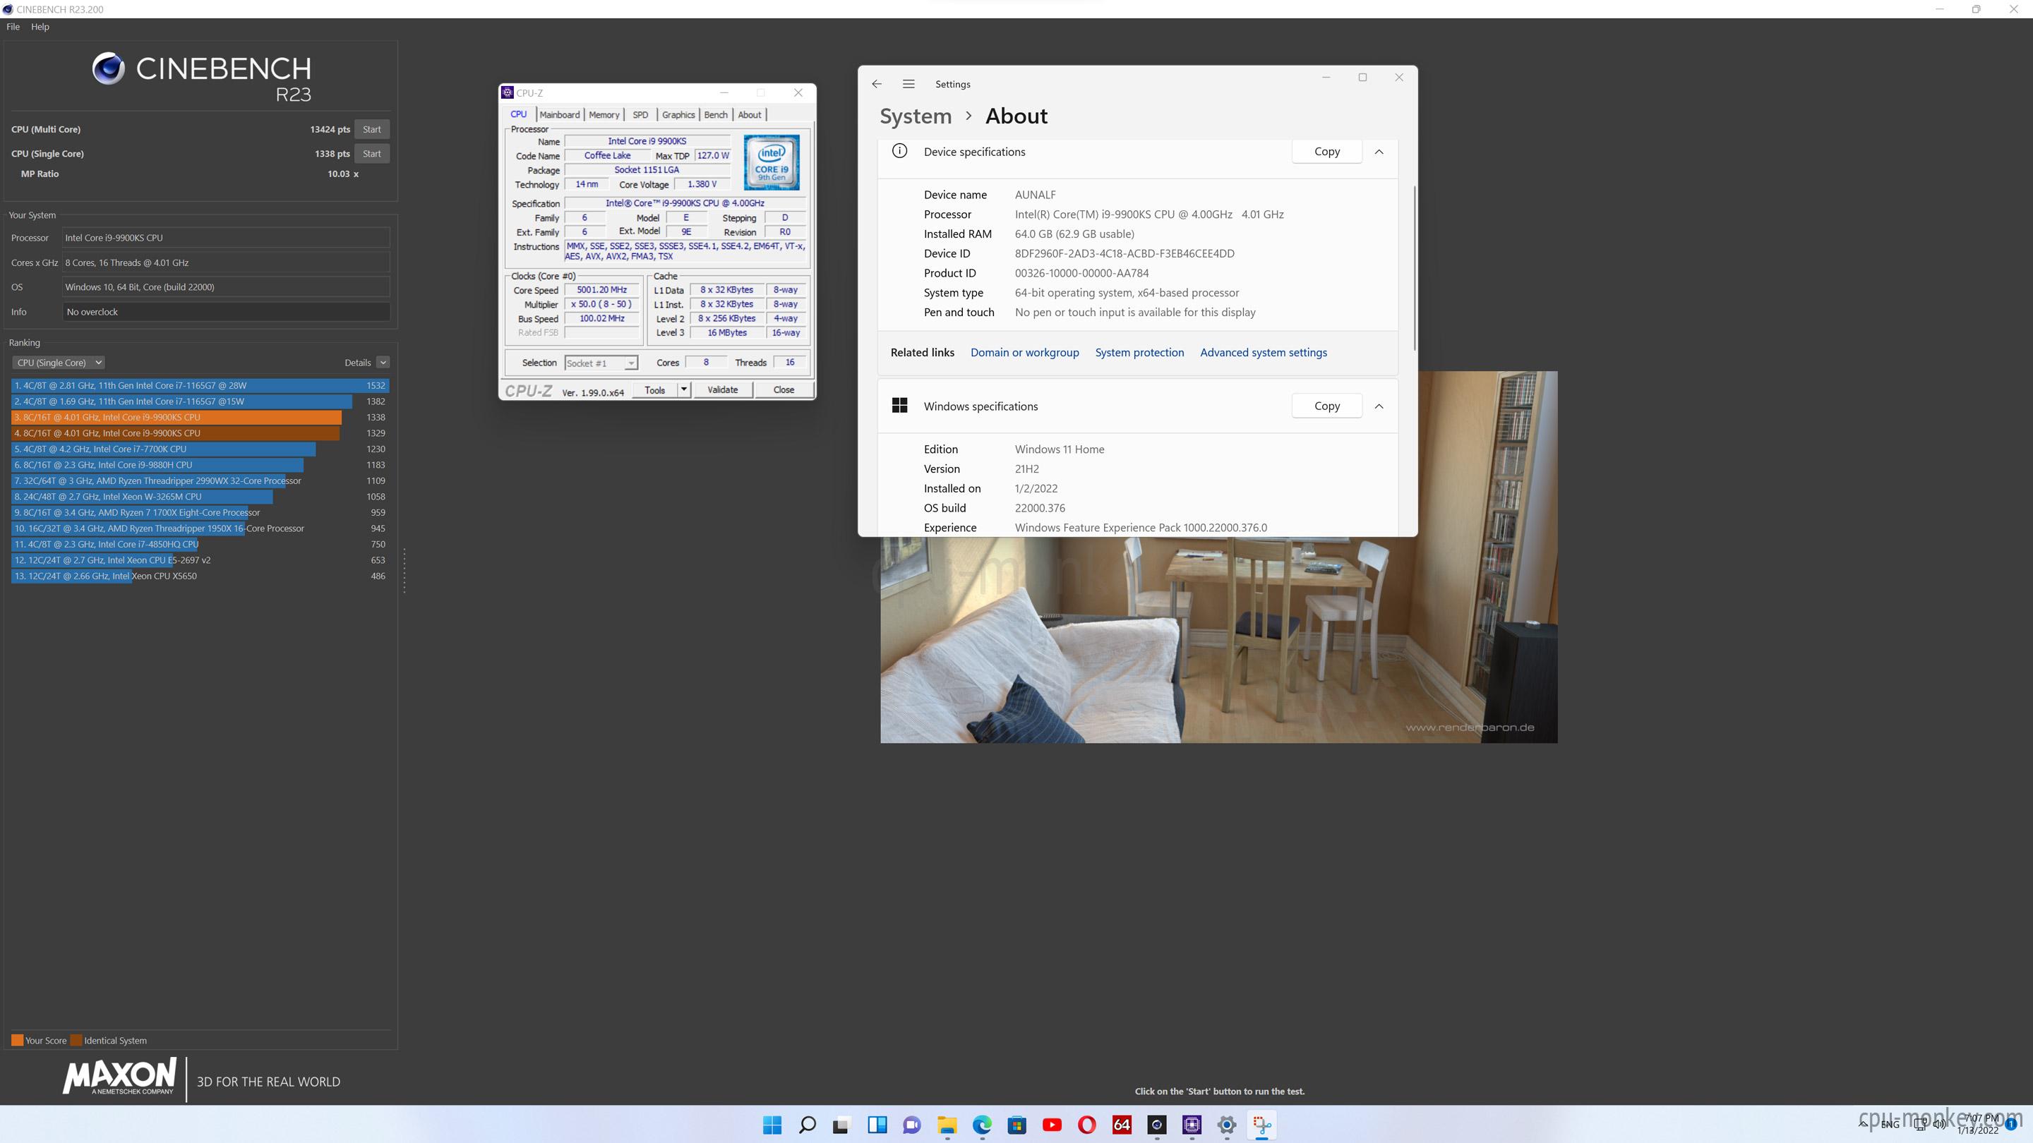The image size is (2033, 1143).
Task: Open the Widgets panel icon
Action: 877,1125
